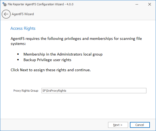Click the Backup Privilege user rights line
The width and height of the screenshot is (156, 131).
coord(47,60)
